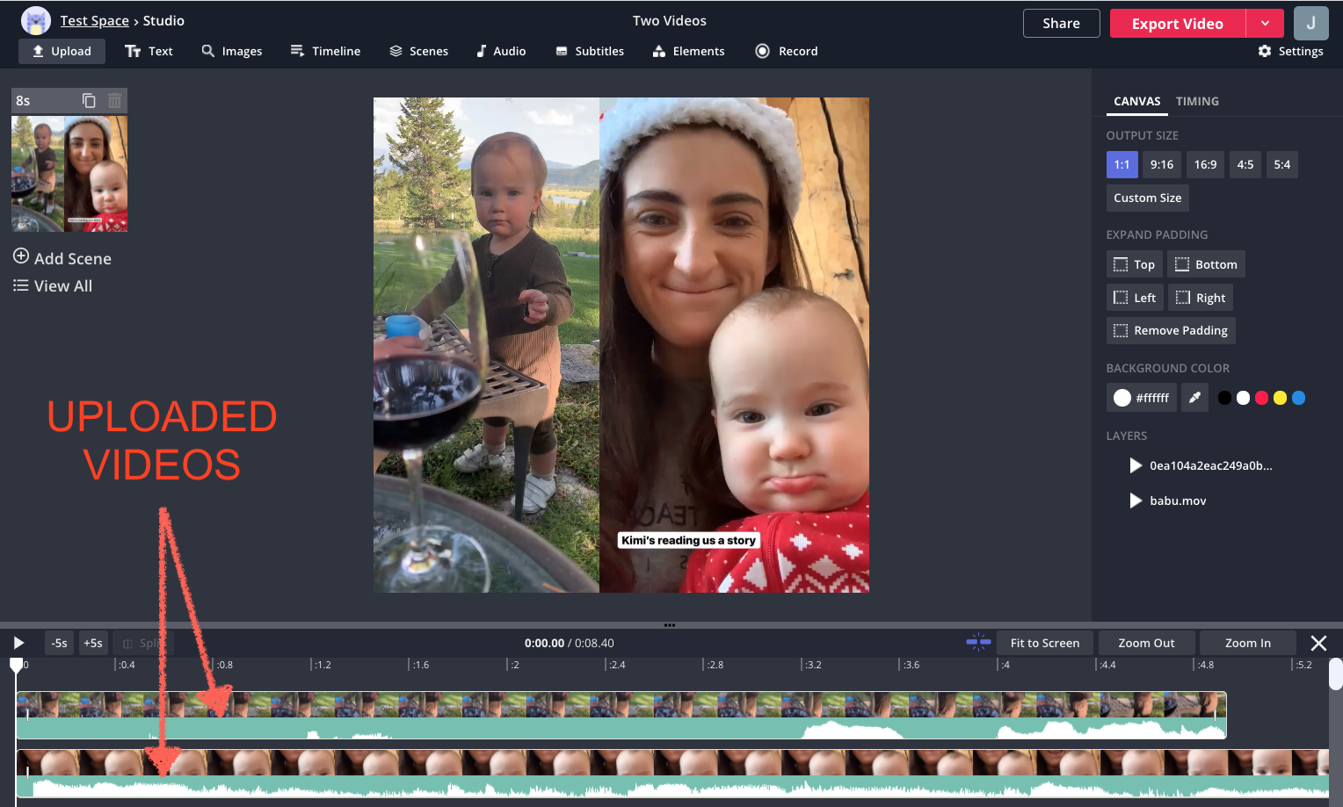Open the Timeline menu

325,51
